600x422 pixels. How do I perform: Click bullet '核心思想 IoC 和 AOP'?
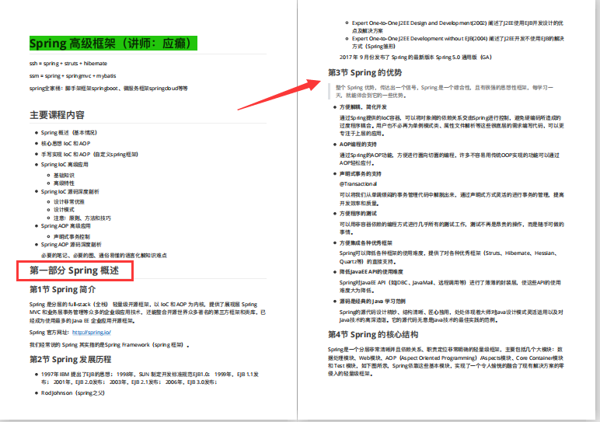coord(66,144)
